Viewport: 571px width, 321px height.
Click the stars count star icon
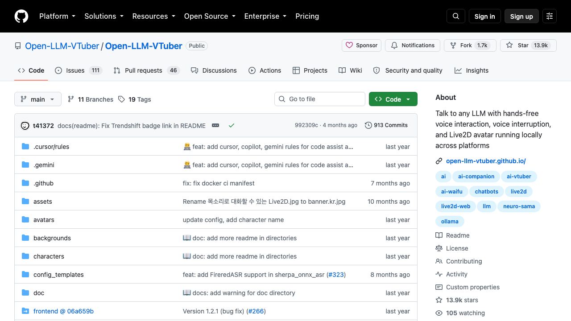click(439, 300)
